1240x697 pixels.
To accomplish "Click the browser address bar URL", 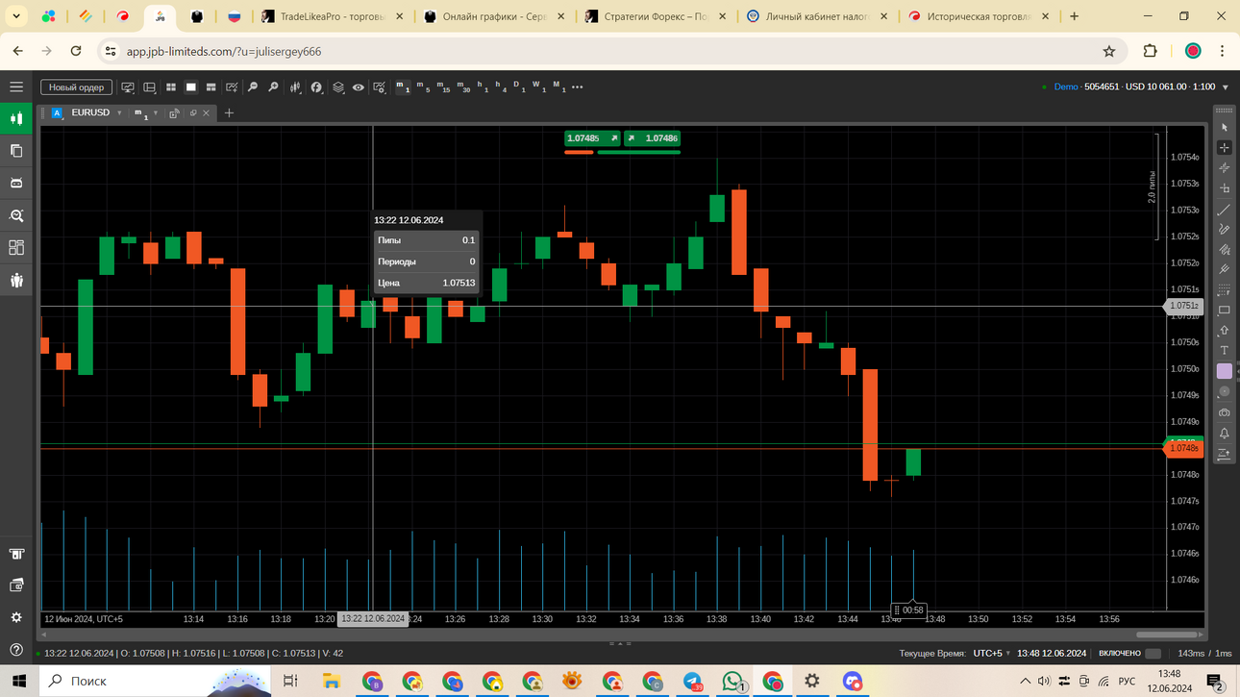I will (223, 51).
